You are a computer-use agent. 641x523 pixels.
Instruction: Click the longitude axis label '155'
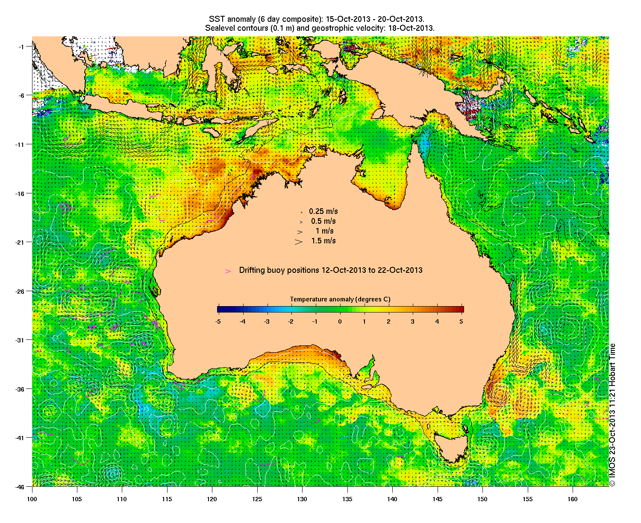point(527,499)
